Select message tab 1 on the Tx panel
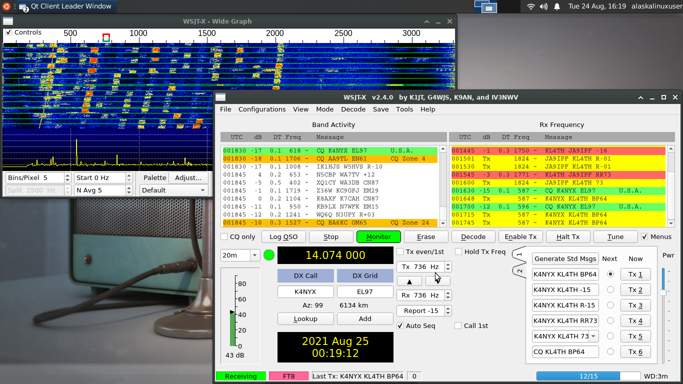The width and height of the screenshot is (683, 384). tap(519, 254)
